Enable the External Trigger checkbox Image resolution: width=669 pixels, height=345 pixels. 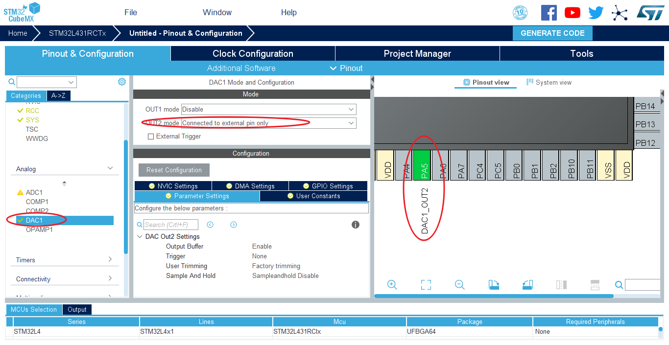coord(151,137)
